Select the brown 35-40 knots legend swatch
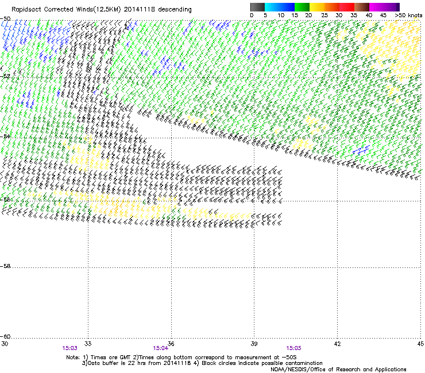Viewport: 425px width, 373px height. coord(362,7)
